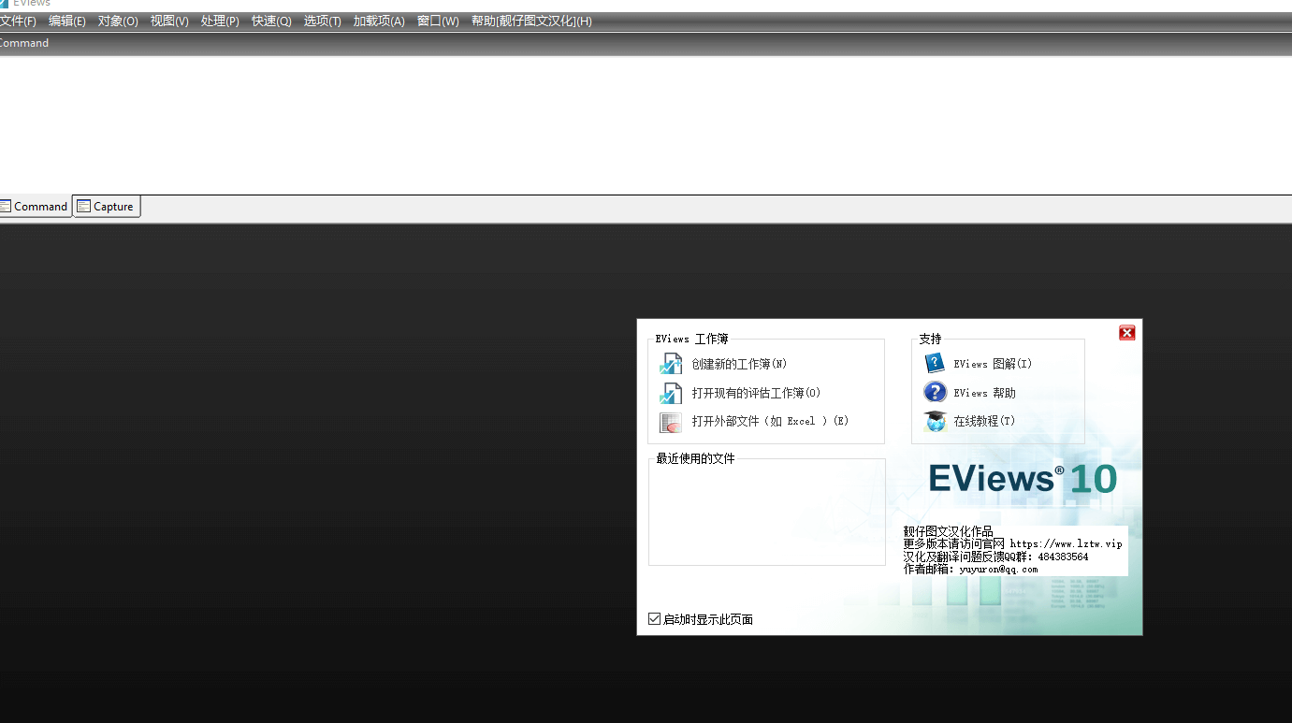
Task: Click the online tutorials graduation cap icon
Action: (x=935, y=421)
